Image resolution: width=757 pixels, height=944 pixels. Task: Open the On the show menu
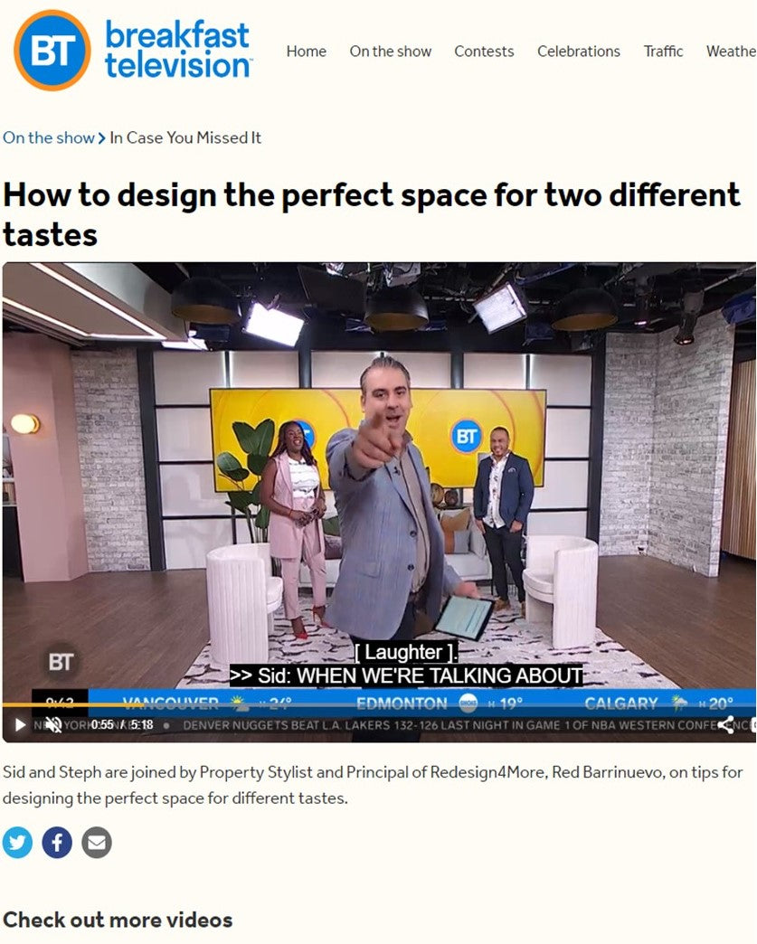tap(390, 52)
